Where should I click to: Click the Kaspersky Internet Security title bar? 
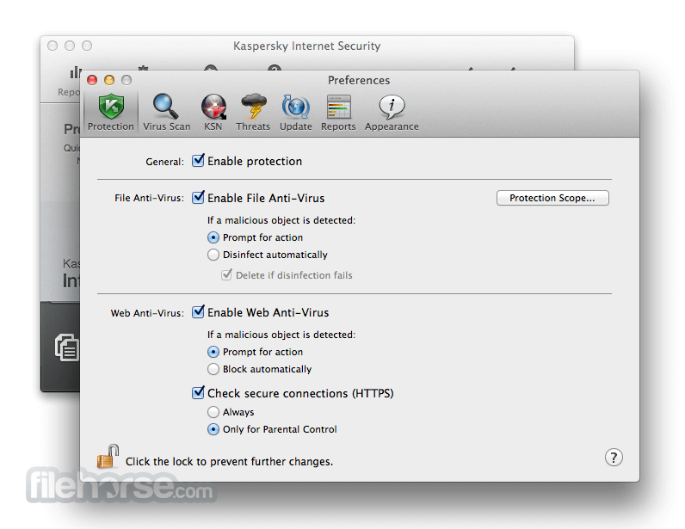click(x=306, y=46)
